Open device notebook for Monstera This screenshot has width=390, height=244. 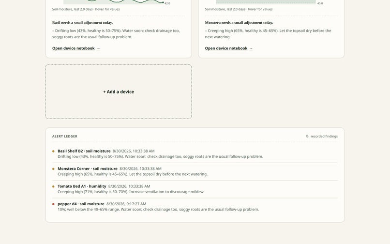(x=228, y=48)
